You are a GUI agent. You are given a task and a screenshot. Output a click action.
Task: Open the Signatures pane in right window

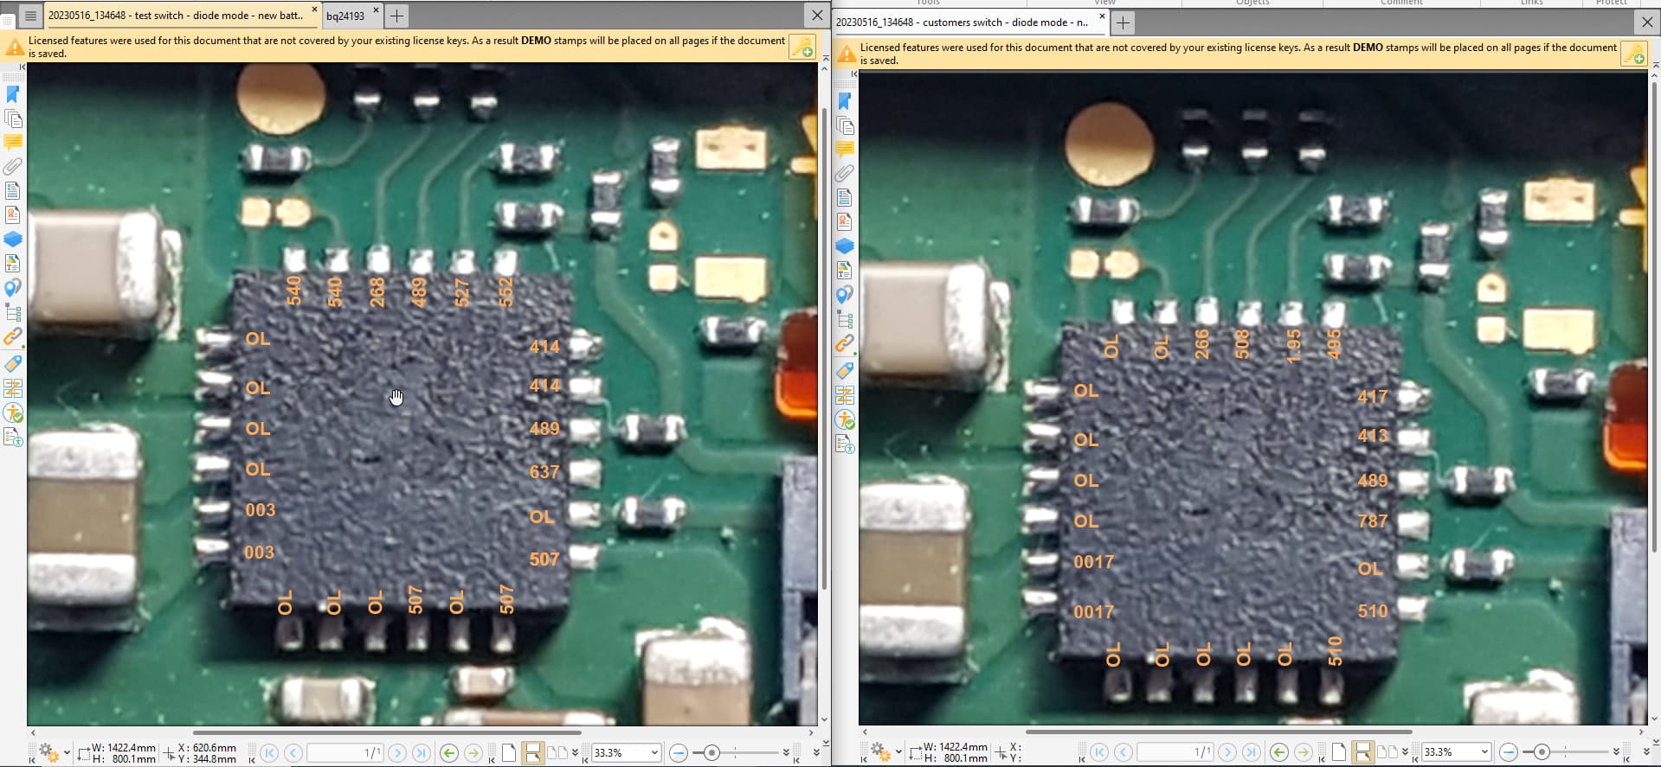click(845, 222)
